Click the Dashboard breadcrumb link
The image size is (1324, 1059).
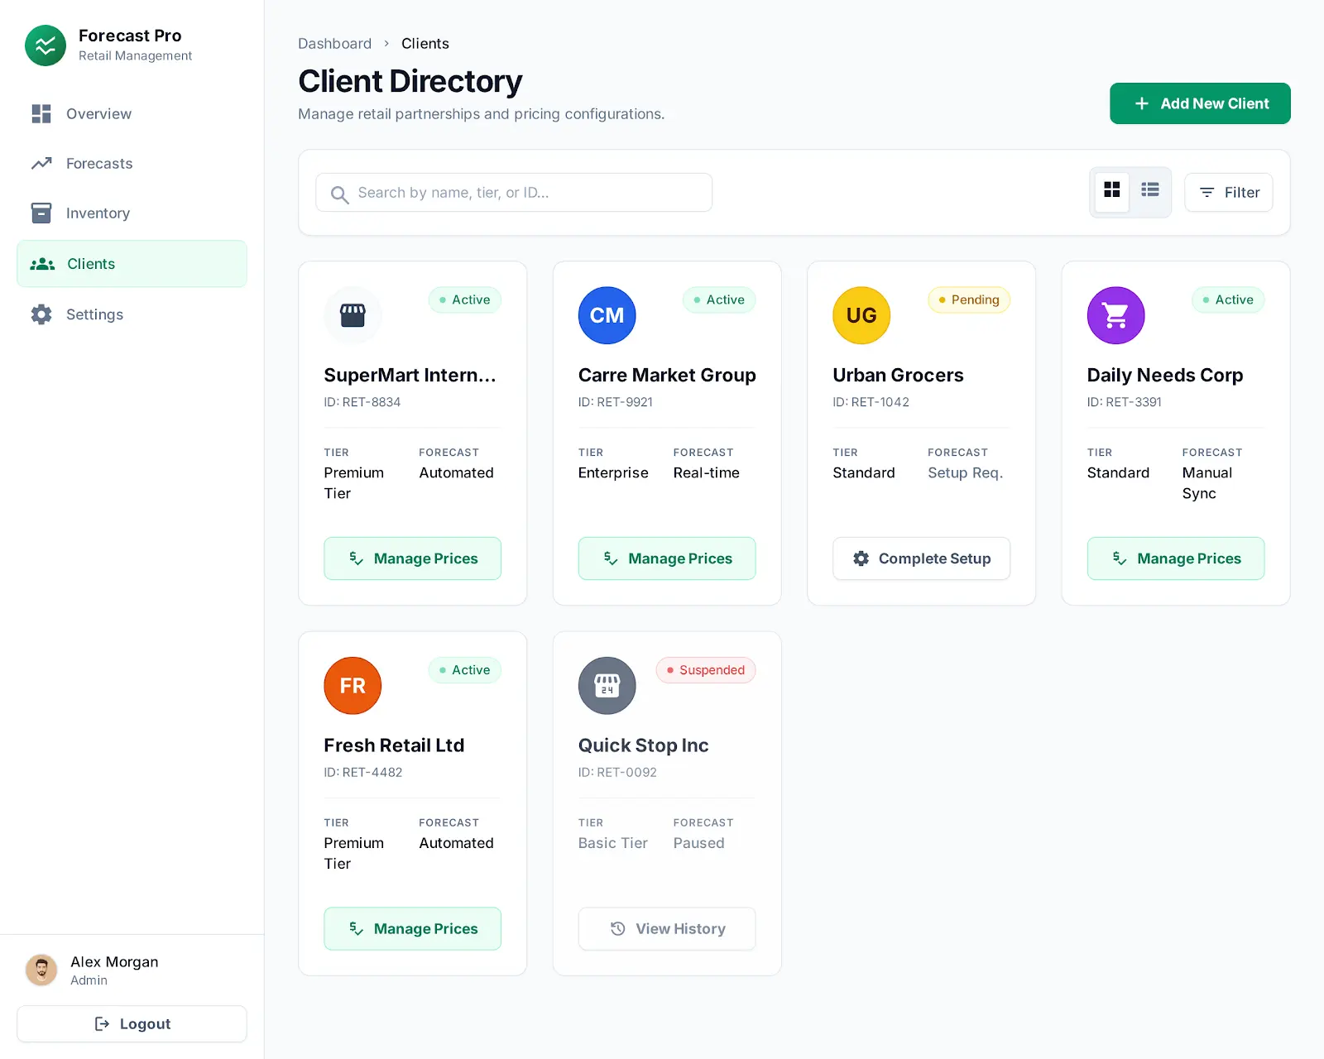(x=334, y=44)
